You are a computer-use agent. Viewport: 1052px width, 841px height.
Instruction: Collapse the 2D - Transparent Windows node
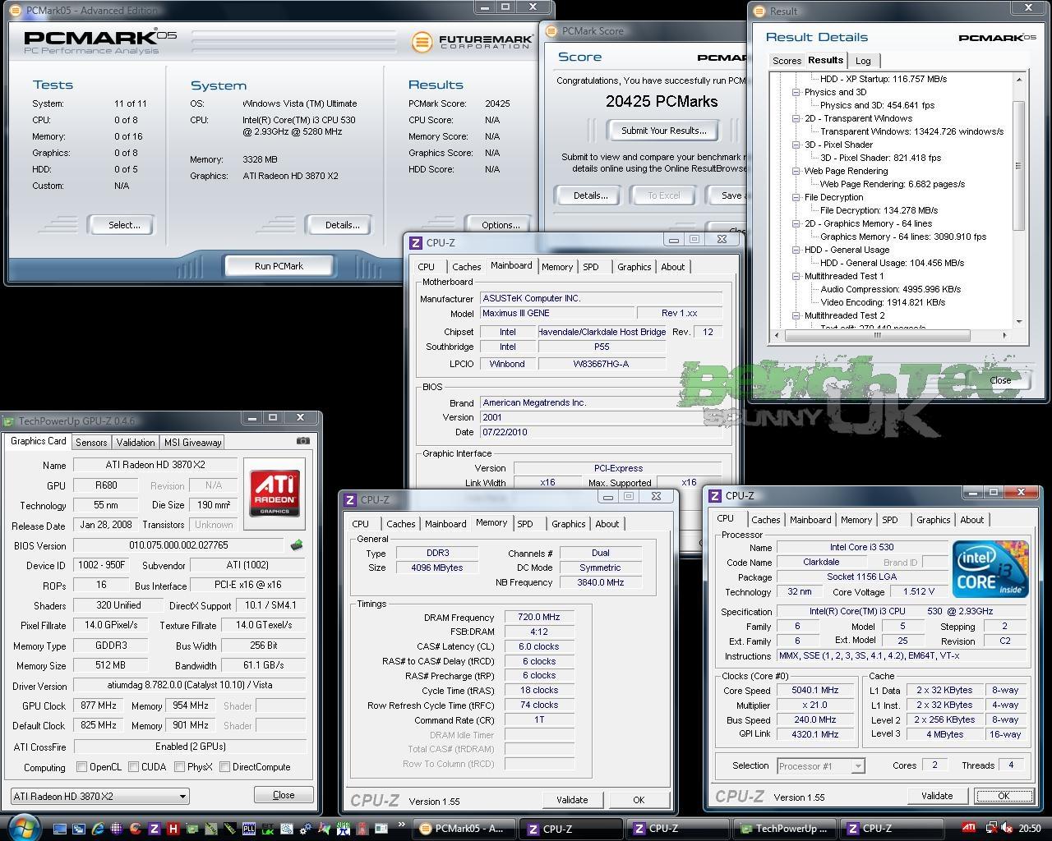[796, 119]
